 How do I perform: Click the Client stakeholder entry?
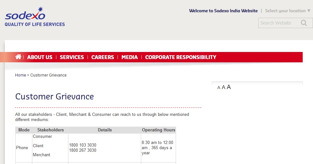tap(38, 146)
